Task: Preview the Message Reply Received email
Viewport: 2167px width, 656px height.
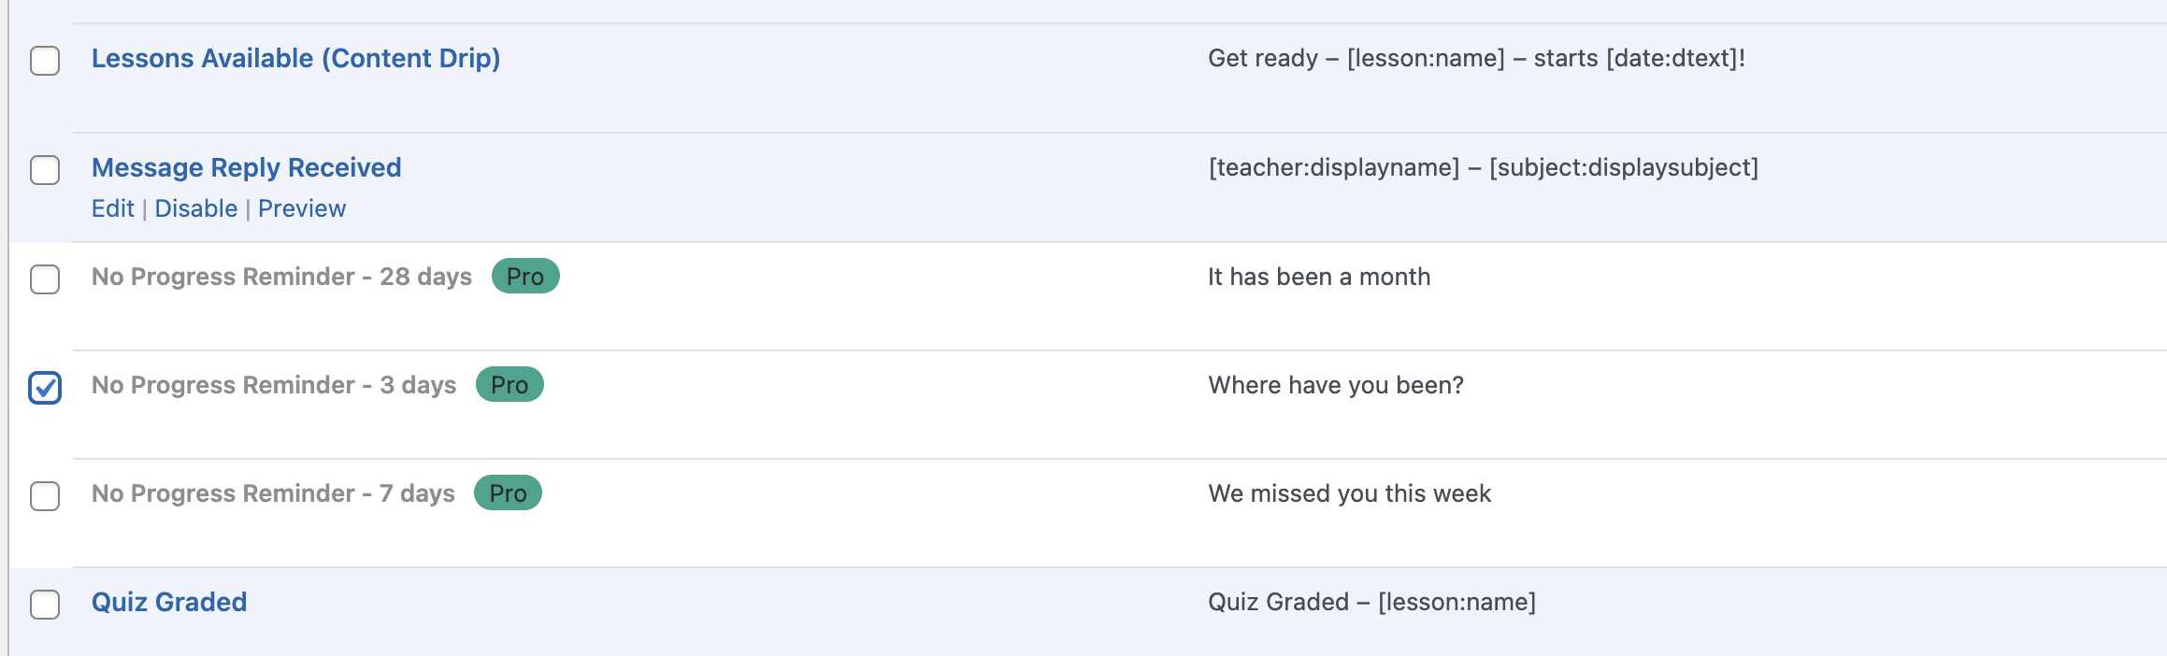Action: [302, 208]
